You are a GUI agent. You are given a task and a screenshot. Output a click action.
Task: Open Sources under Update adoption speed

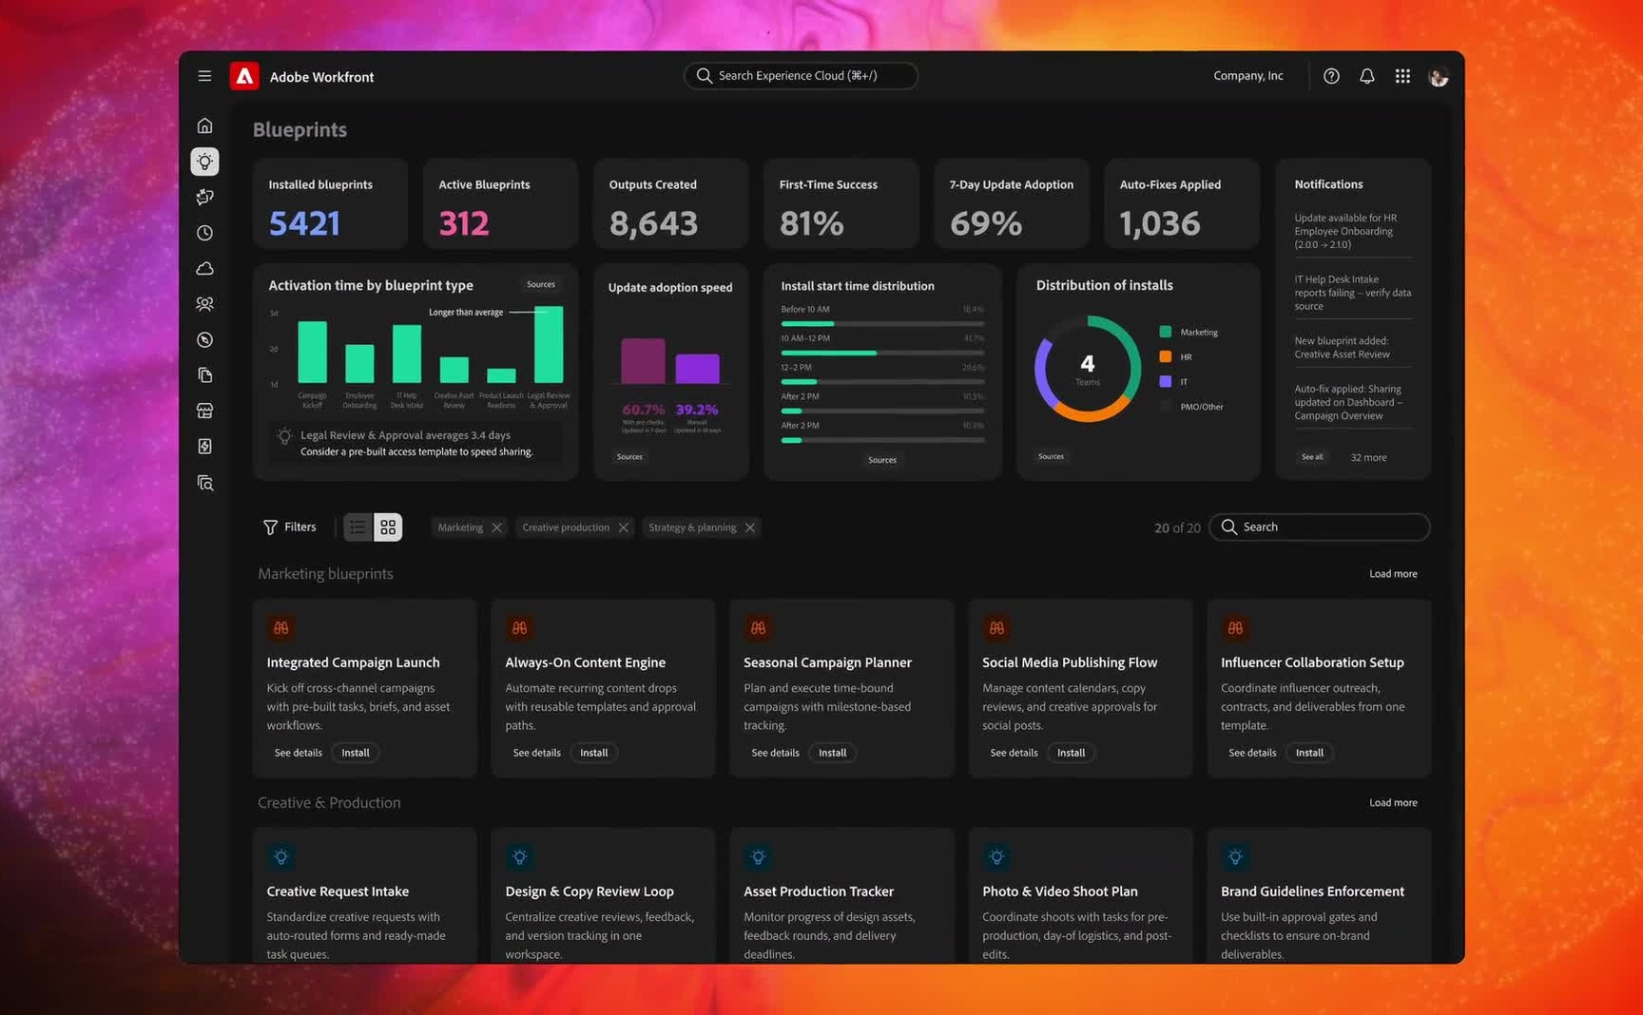(629, 457)
